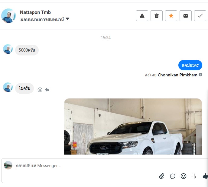Click the help icon beside Chonnikan Pimkham
208x187 pixels.
click(200, 75)
